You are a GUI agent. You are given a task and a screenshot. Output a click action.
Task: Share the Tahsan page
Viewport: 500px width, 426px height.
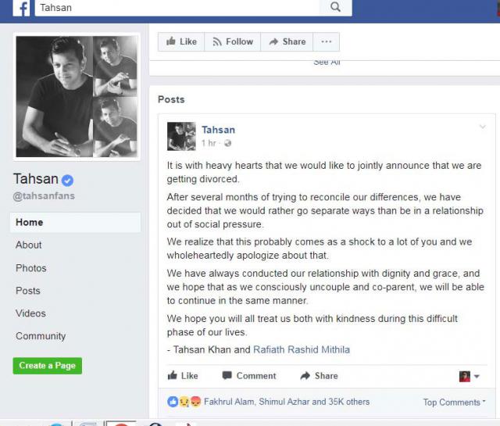point(287,41)
